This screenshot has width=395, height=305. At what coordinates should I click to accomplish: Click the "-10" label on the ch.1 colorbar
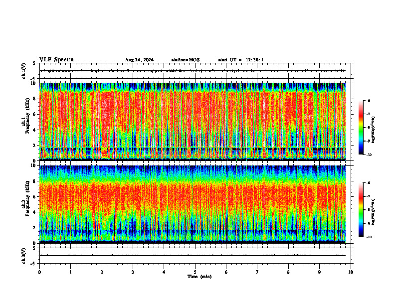pyautogui.click(x=369, y=155)
